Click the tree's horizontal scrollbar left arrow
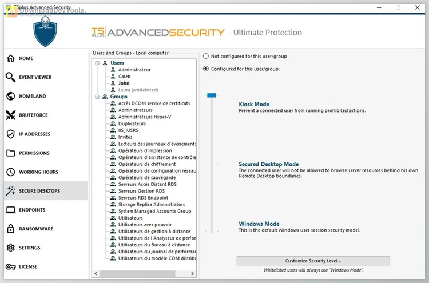Viewport: 429px width, 283px height. 96,273
